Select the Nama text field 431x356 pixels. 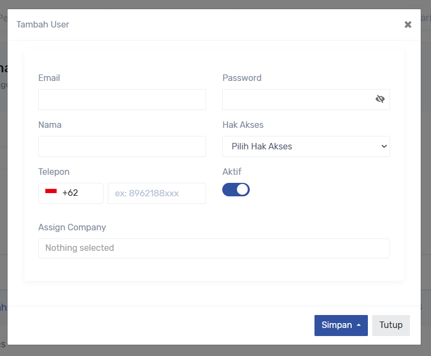122,146
